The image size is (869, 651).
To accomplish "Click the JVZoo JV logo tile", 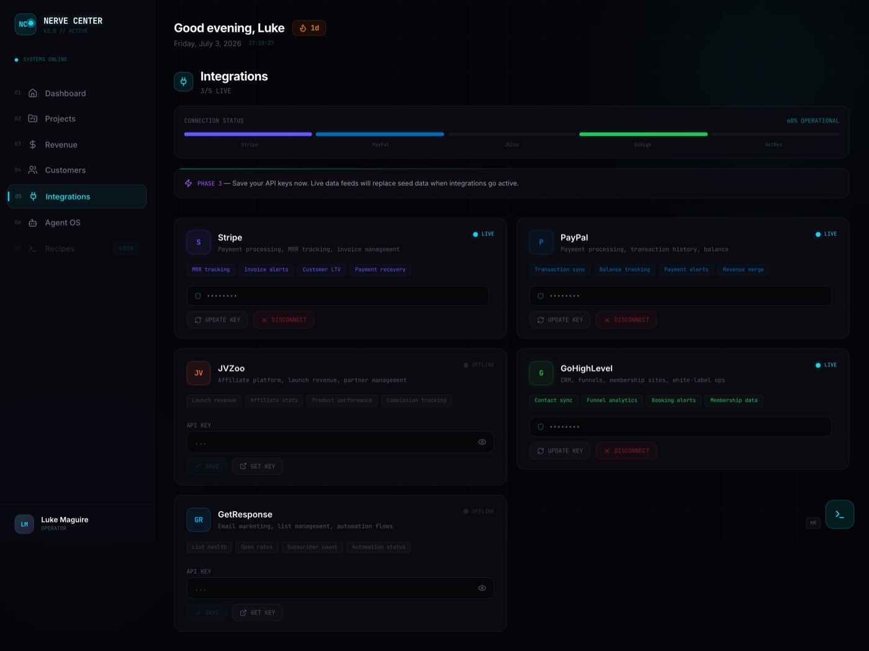I will pos(199,373).
